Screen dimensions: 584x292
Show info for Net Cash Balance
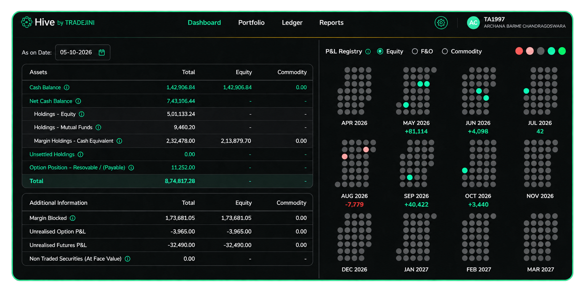click(78, 101)
